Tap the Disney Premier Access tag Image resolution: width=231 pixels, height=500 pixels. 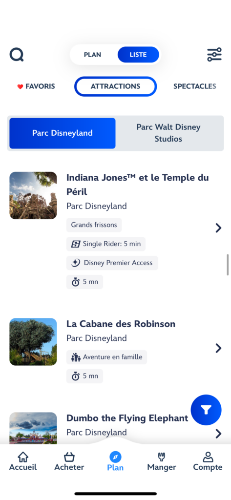[x=112, y=263]
